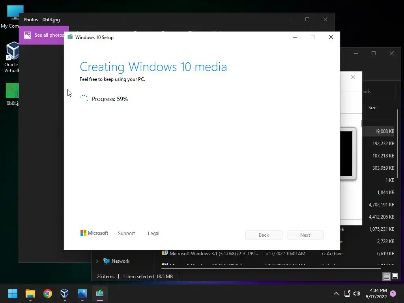Screen dimensions: 404x303
Task: Click the 5/17/2022 10:49 AM date cell
Action: tap(285, 254)
